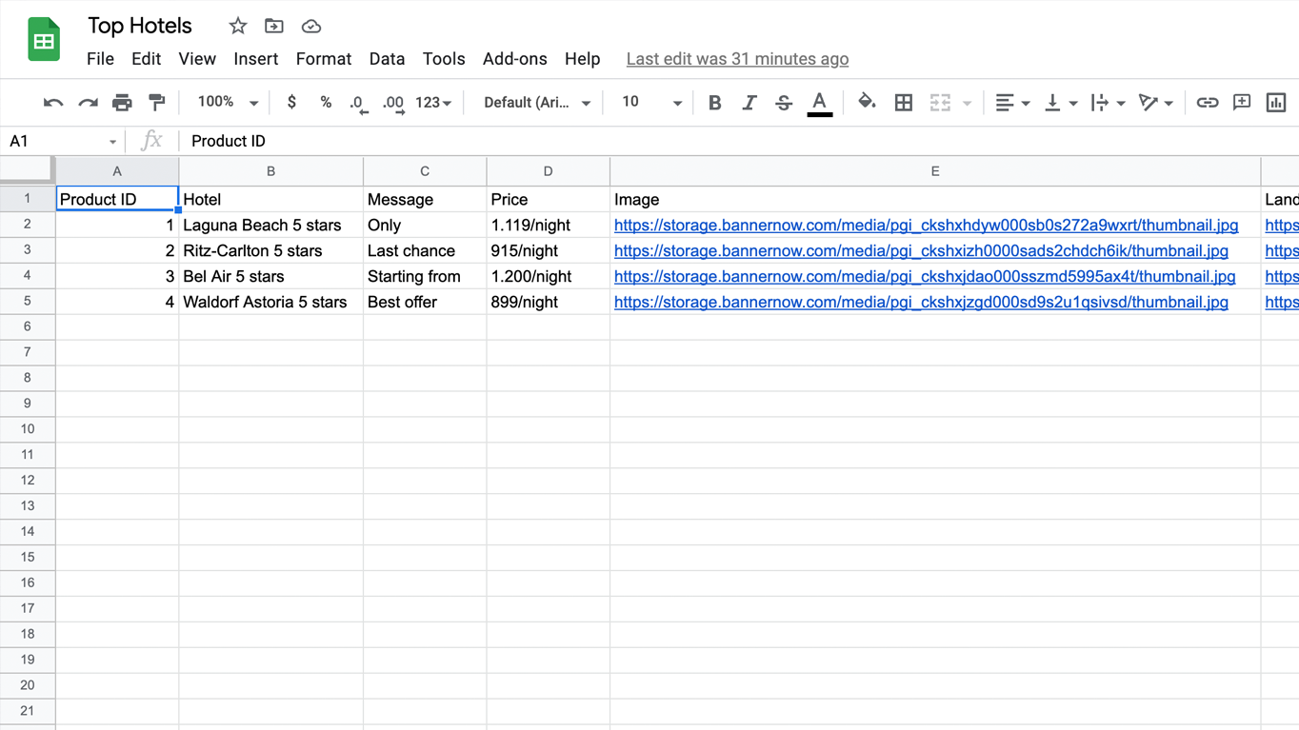This screenshot has width=1299, height=730.
Task: Open the Data menu
Action: [387, 59]
